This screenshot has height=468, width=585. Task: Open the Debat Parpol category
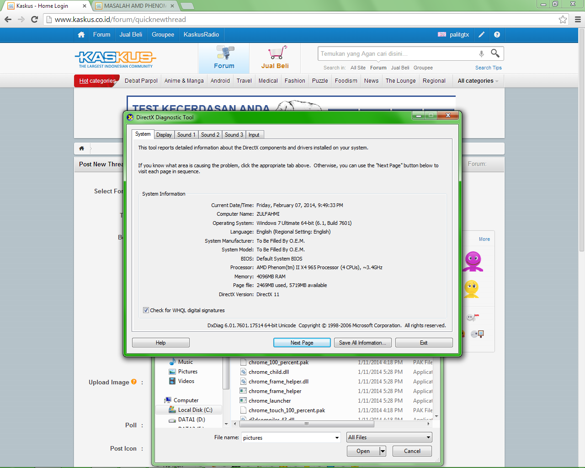(x=141, y=81)
